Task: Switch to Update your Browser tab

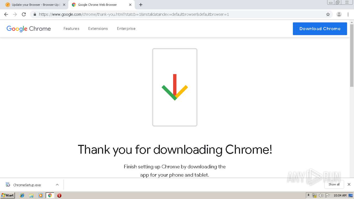Action: pyautogui.click(x=34, y=5)
